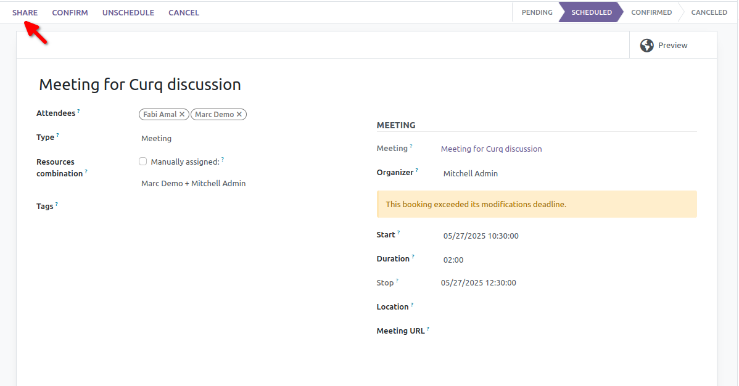Image resolution: width=739 pixels, height=386 pixels.
Task: Click the help icon next to Tags
Action: pyautogui.click(x=57, y=204)
